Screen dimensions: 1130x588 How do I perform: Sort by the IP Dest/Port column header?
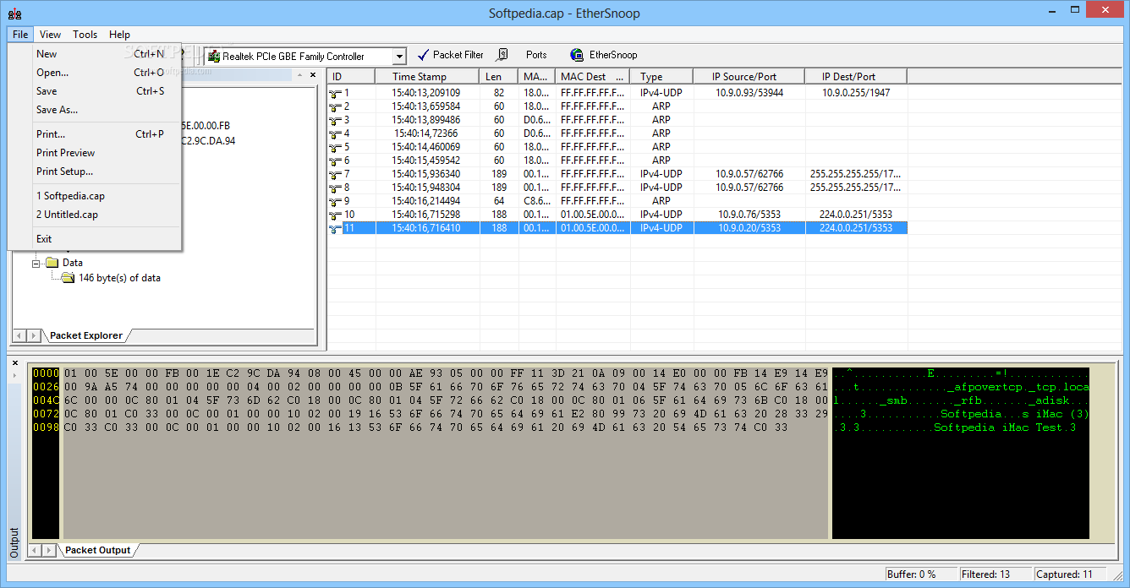856,77
